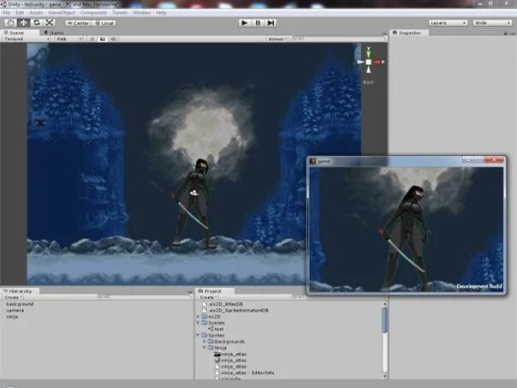The height and width of the screenshot is (388, 517).
Task: Expand the Backgrounds folder
Action: click(205, 342)
